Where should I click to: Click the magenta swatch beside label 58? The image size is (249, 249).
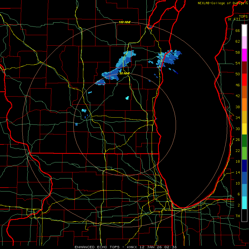tap(244, 55)
